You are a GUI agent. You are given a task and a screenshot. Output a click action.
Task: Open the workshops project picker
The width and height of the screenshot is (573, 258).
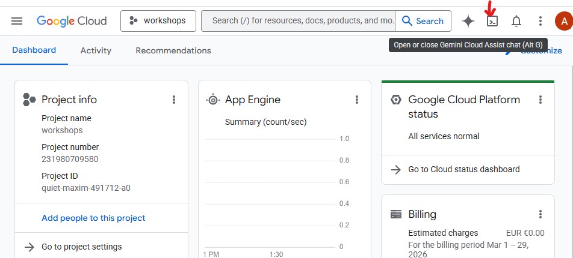tap(158, 21)
